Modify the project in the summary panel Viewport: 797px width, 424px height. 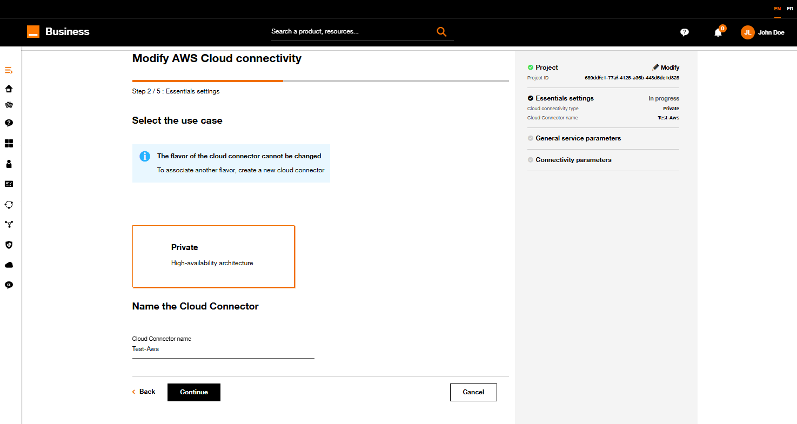coord(666,68)
